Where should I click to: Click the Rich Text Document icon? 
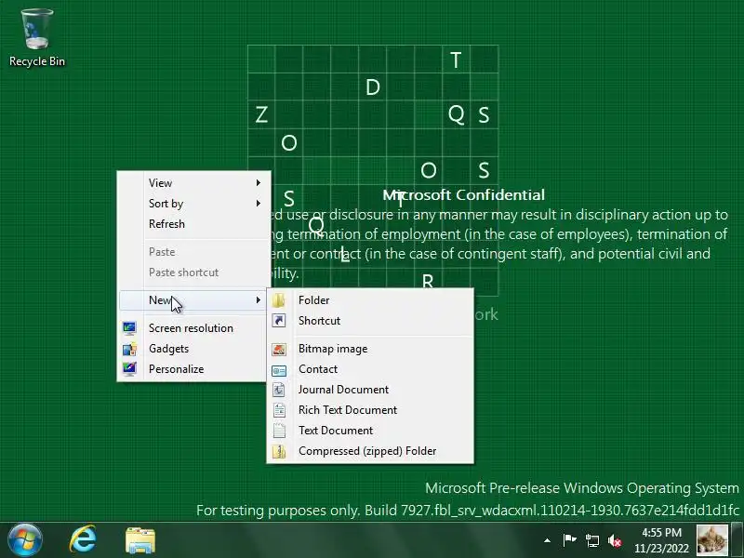coord(278,410)
